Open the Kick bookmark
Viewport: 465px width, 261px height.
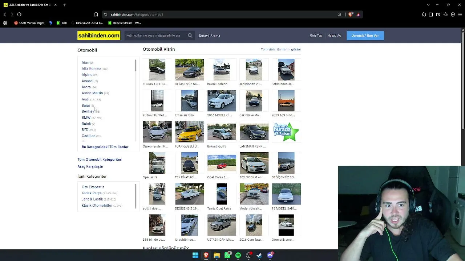[x=61, y=23]
